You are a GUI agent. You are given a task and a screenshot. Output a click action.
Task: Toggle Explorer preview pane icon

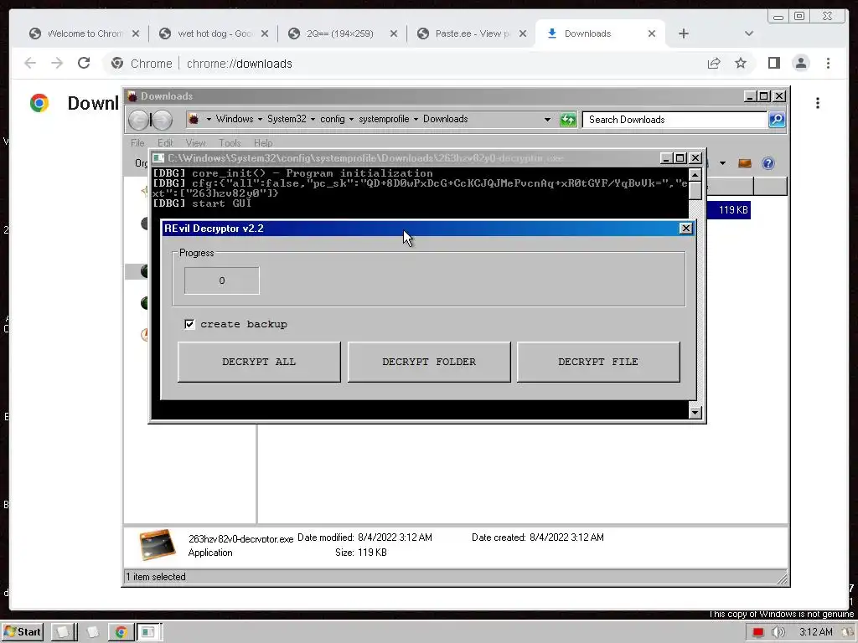744,163
